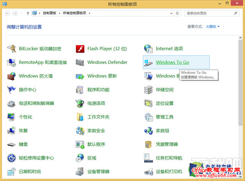The height and width of the screenshot is (181, 245).
Task: Open the 默认程序 icon
Action: pyautogui.click(x=80, y=144)
